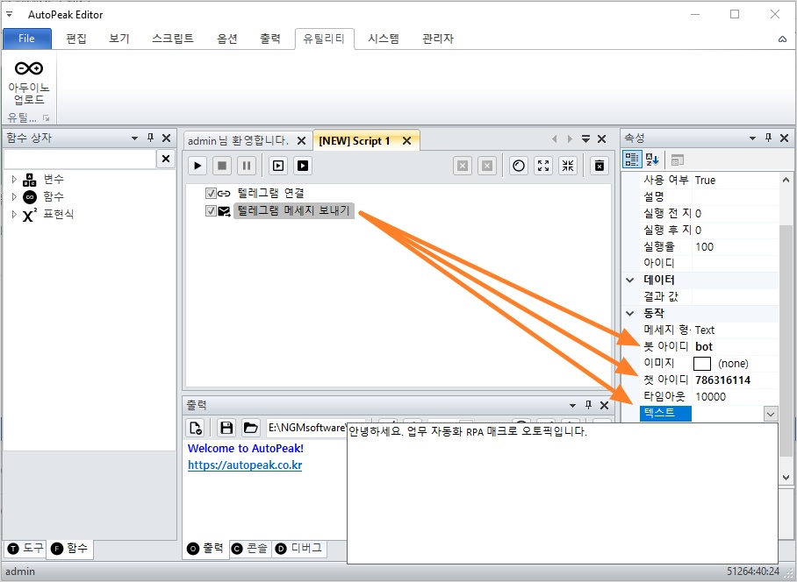This screenshot has height=582, width=797.
Task: Close the 'admin님 환영합니다.' tab
Action: tap(301, 141)
